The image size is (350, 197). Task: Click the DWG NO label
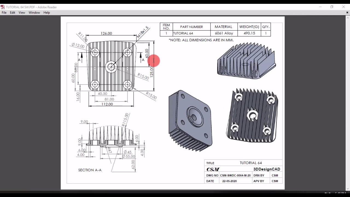212,175
